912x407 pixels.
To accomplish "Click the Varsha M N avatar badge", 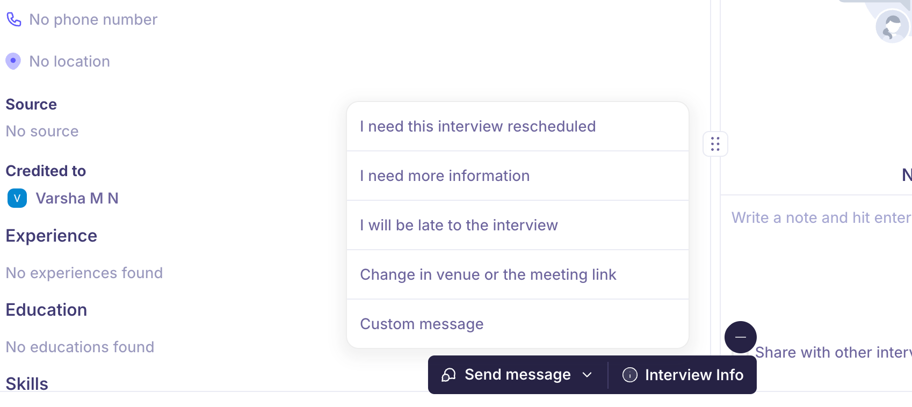I will [x=17, y=198].
